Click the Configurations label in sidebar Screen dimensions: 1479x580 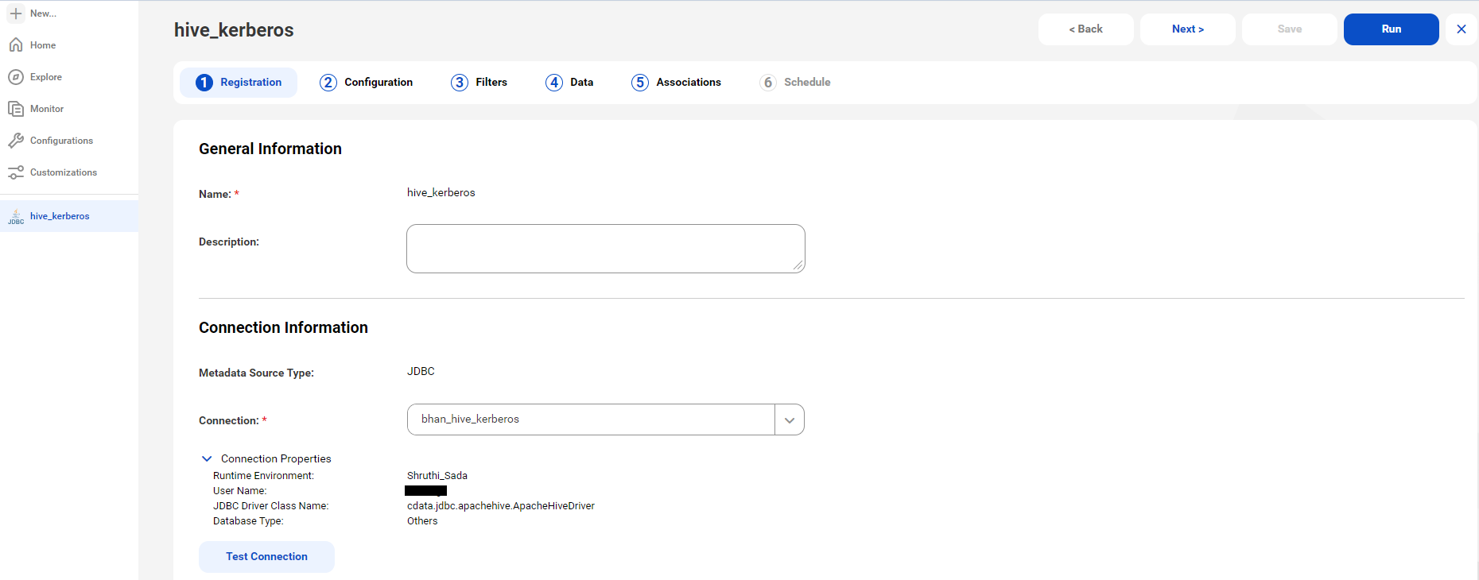tap(61, 141)
